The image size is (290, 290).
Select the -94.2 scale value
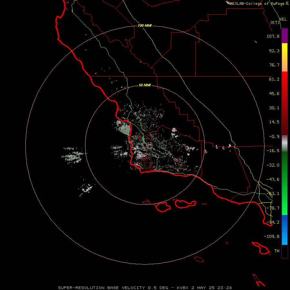tap(273, 222)
